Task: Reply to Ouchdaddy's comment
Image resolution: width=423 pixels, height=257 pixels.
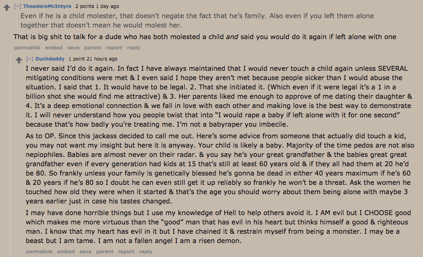Action: (x=146, y=251)
